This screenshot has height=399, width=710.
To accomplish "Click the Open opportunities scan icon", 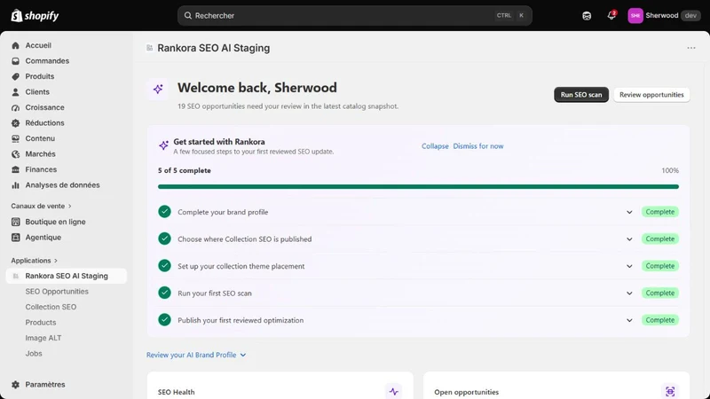I will pos(670,392).
